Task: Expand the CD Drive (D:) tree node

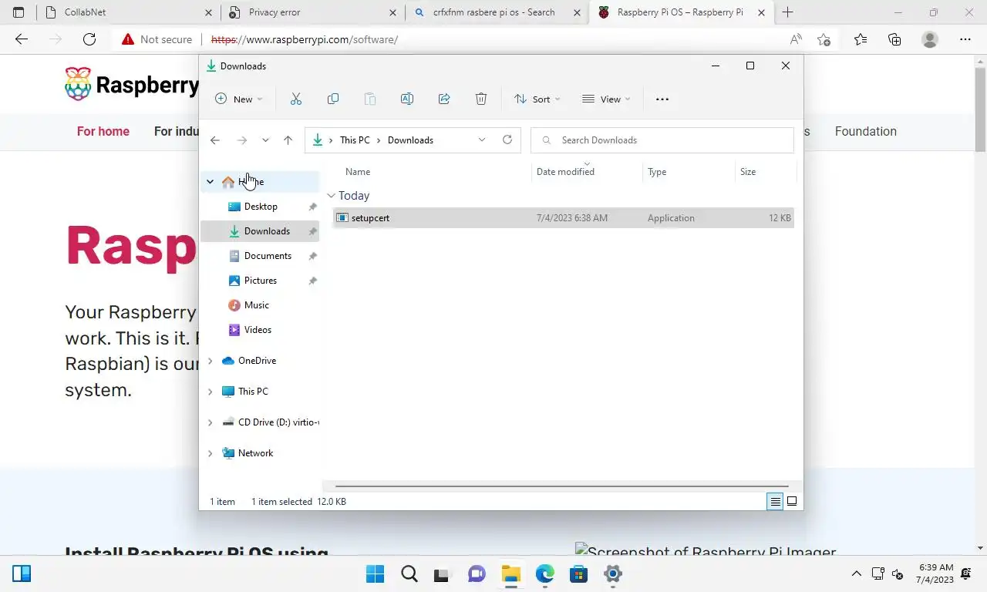Action: click(210, 422)
